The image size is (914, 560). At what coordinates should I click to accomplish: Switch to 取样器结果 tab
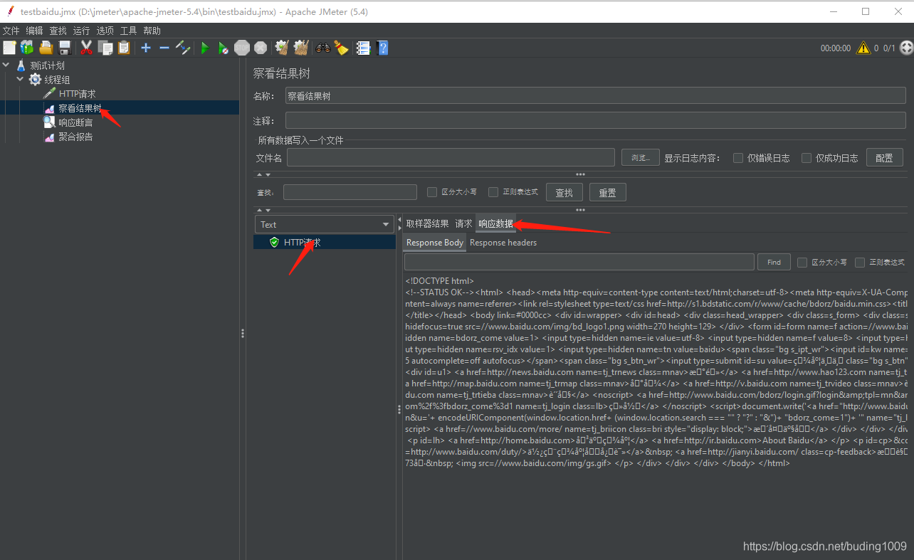pyautogui.click(x=428, y=223)
